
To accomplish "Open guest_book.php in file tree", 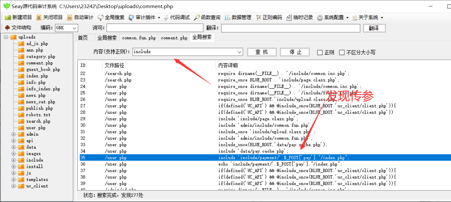I will 43,70.
